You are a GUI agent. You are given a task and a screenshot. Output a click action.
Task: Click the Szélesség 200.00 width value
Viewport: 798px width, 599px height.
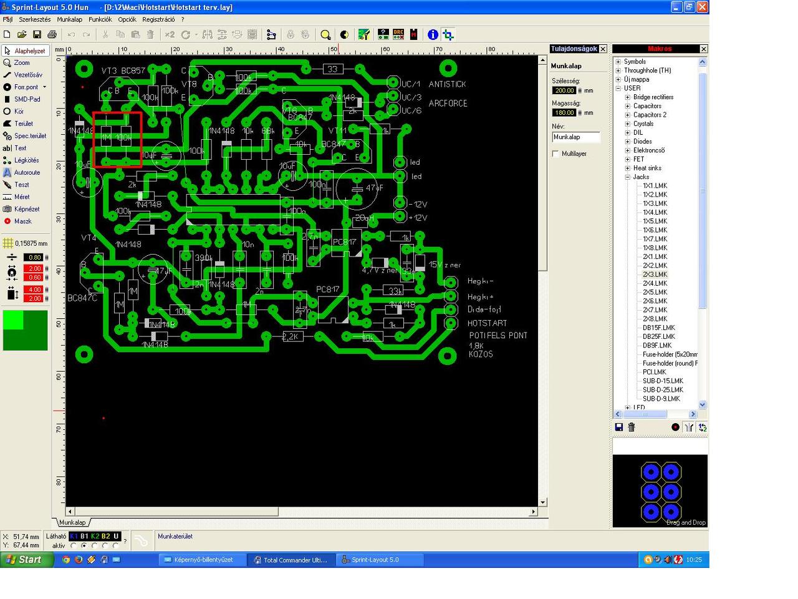pos(564,90)
